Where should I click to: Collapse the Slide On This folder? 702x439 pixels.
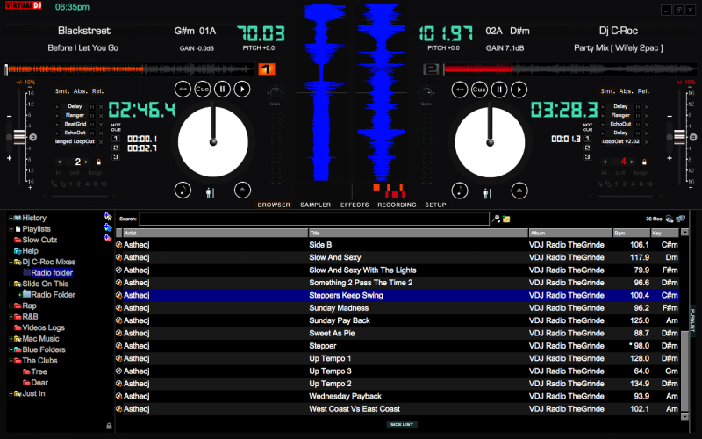click(11, 284)
